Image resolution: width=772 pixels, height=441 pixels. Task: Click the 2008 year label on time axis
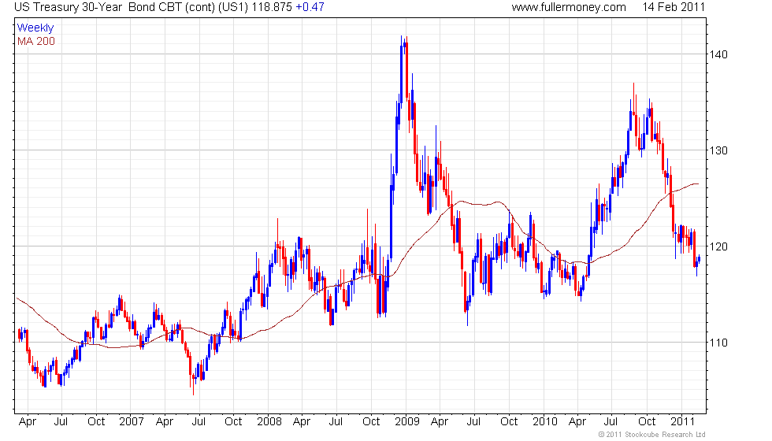[x=269, y=422]
